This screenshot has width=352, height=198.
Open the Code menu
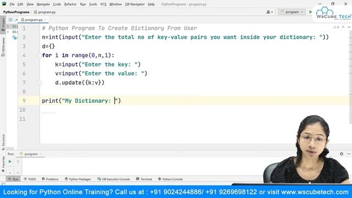pos(57,4)
